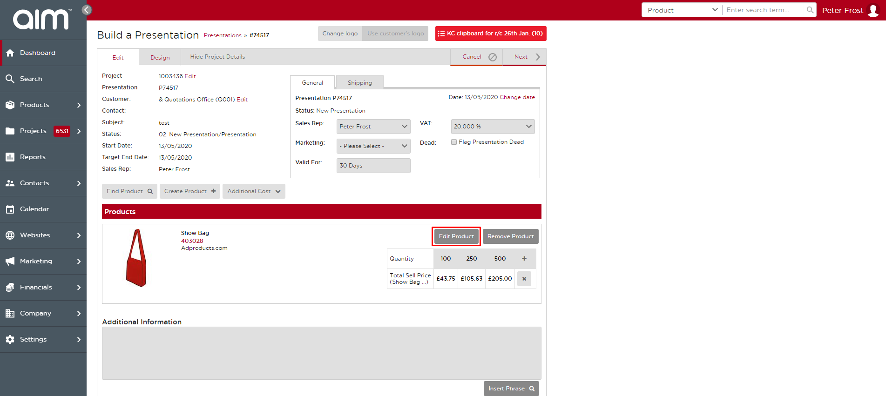
Task: Click the Contacts people icon in sidebar
Action: [x=10, y=183]
